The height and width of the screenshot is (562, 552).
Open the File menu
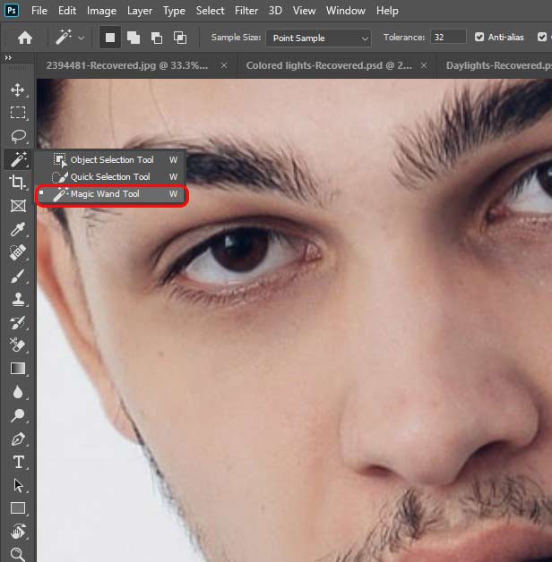tap(39, 11)
